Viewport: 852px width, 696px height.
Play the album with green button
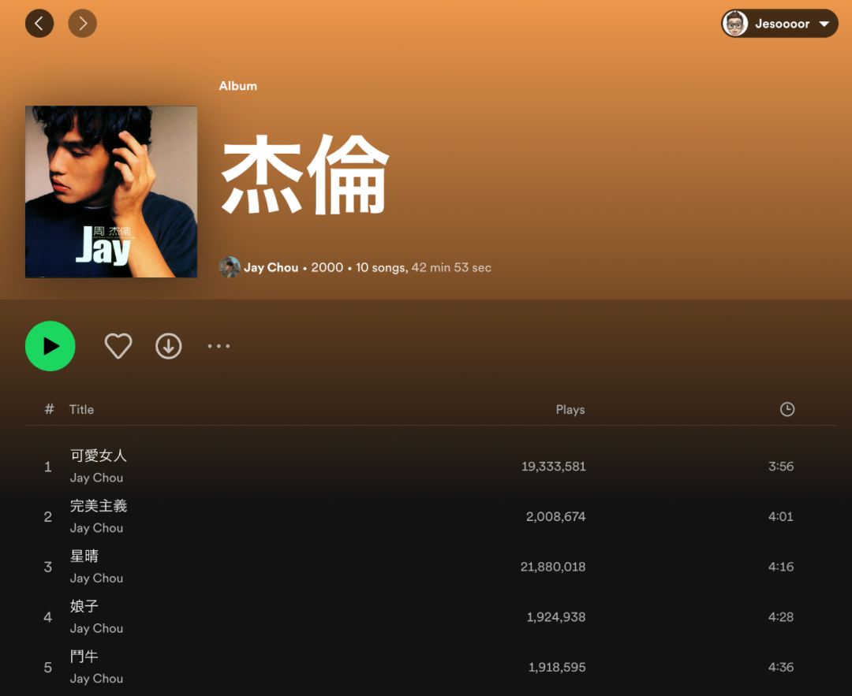(x=50, y=346)
